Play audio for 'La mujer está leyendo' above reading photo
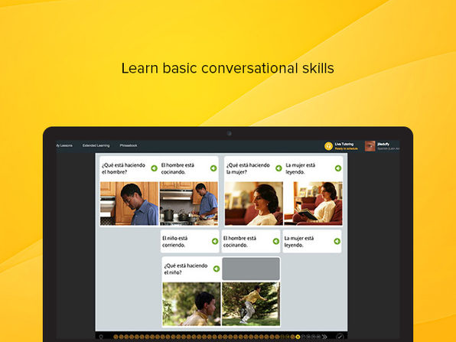The image size is (456, 342). pos(338,168)
